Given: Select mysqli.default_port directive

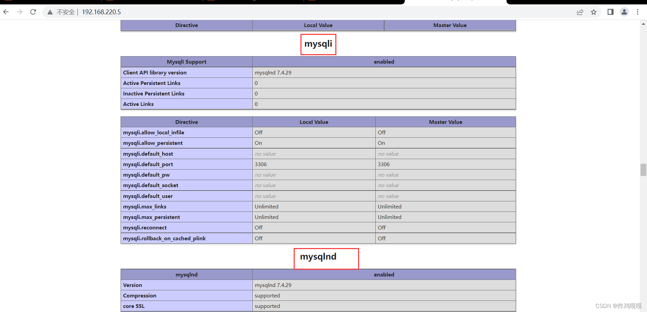Looking at the screenshot, I should point(148,164).
